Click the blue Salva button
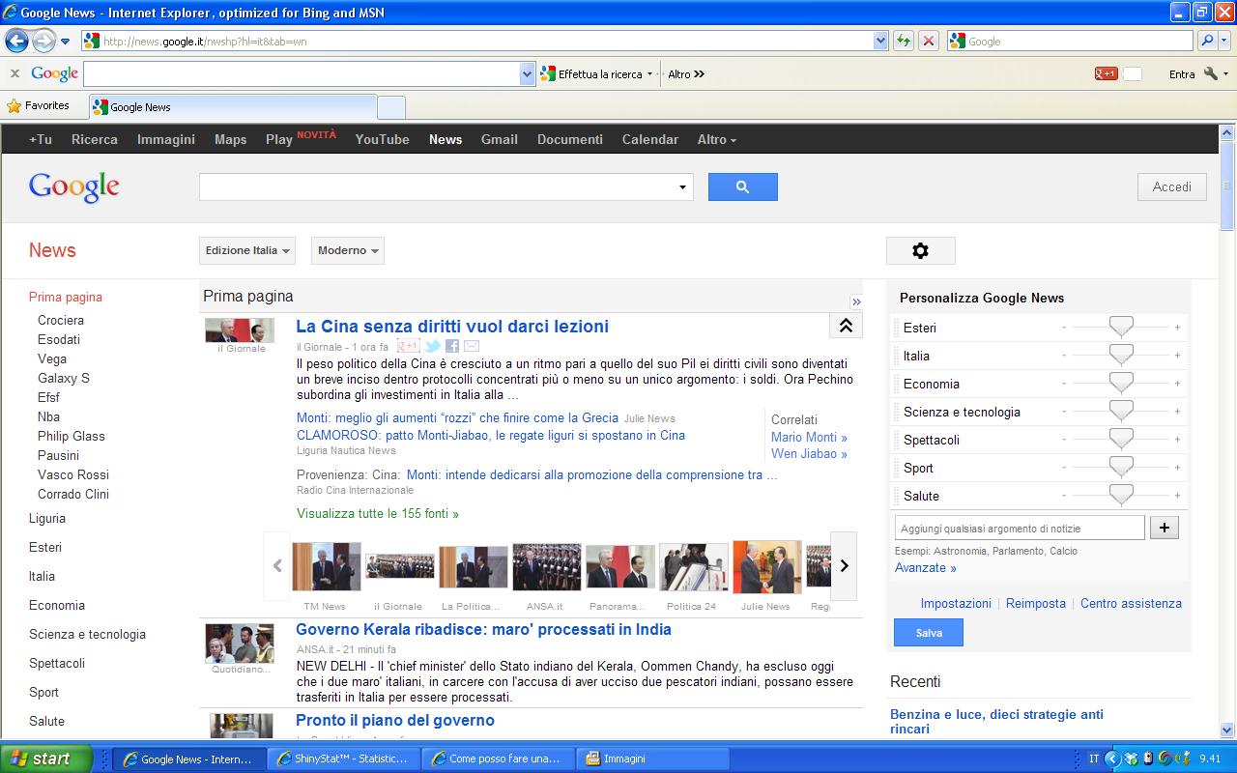This screenshot has height=773, width=1237. point(929,633)
